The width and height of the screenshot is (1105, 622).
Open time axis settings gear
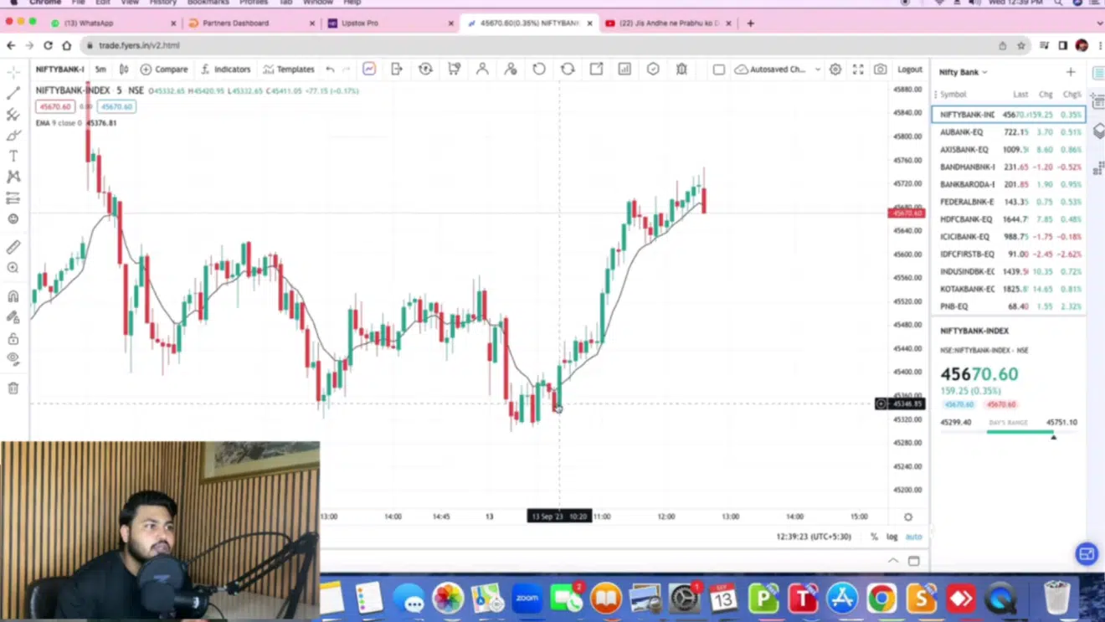click(x=908, y=517)
